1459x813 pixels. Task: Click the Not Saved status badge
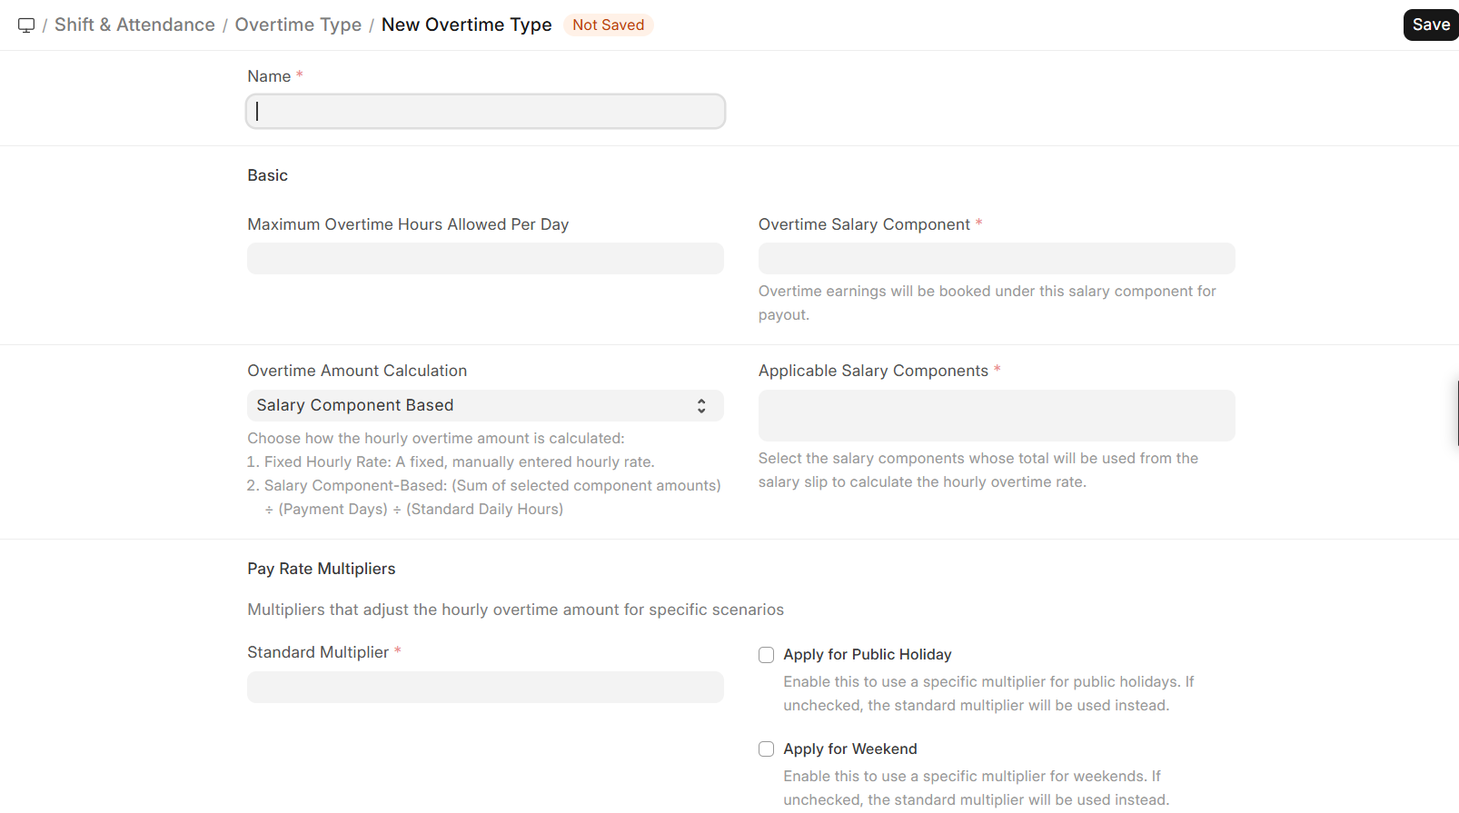[608, 25]
